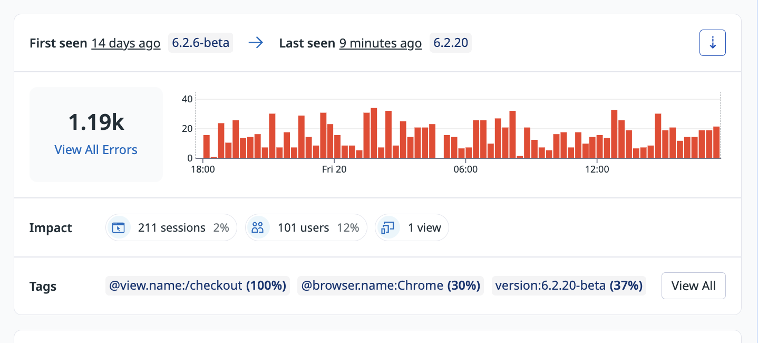Click the 1.19k error count
The height and width of the screenshot is (343, 758).
tap(96, 122)
